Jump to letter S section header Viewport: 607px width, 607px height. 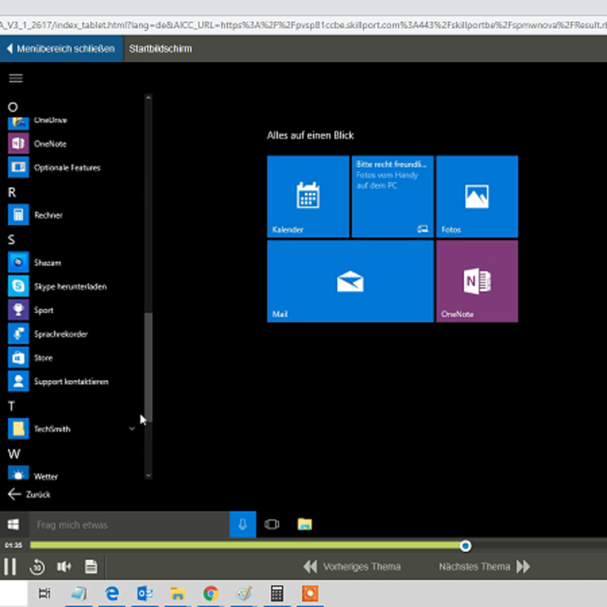click(11, 240)
